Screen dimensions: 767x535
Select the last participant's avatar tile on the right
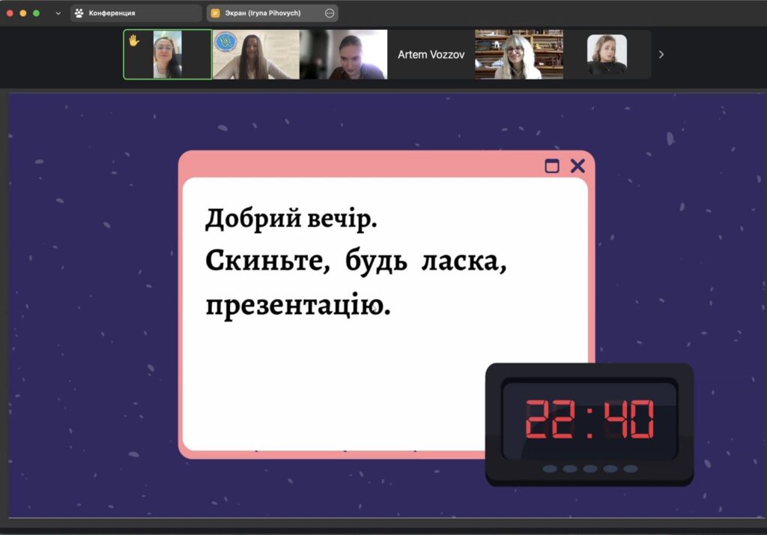[607, 54]
